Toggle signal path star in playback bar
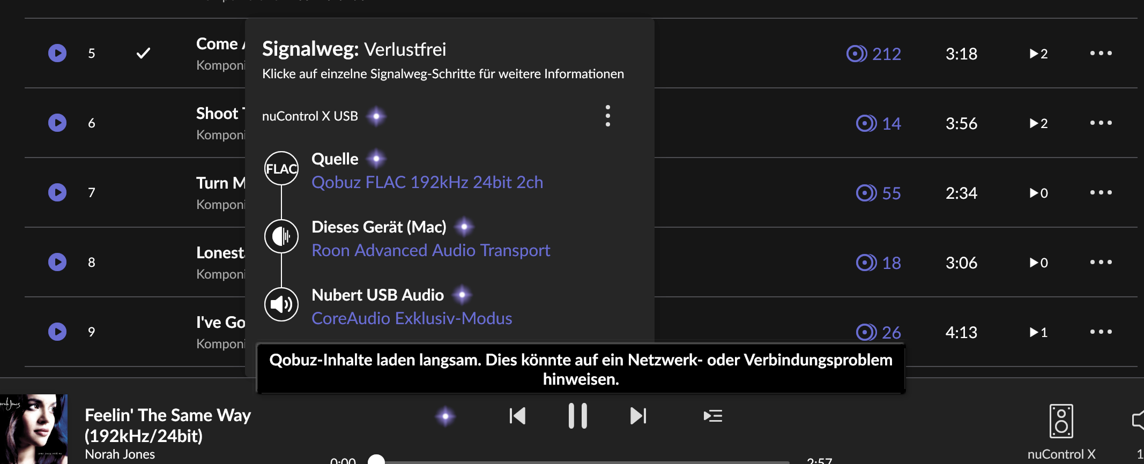This screenshot has height=464, width=1144. pyautogui.click(x=445, y=416)
